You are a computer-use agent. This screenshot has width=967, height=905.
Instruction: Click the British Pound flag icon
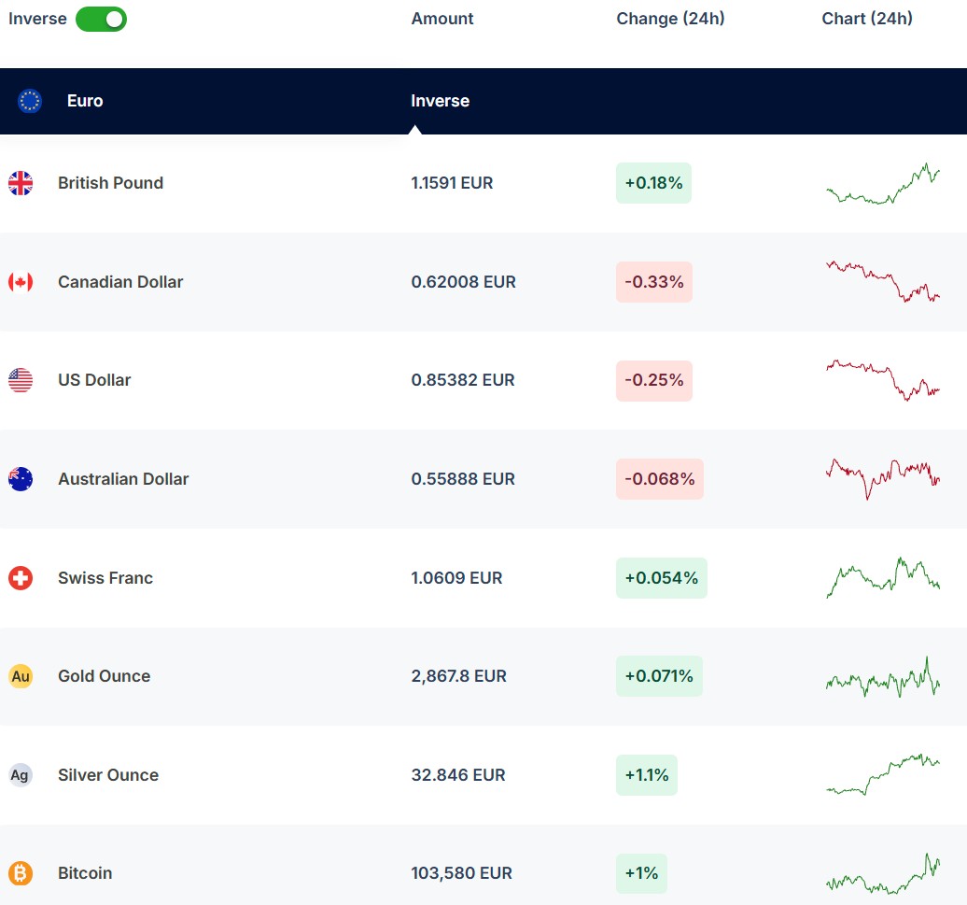(21, 183)
